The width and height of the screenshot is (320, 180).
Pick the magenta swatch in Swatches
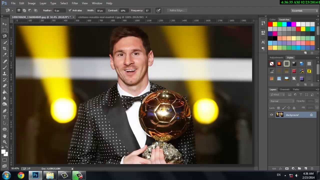294,24
